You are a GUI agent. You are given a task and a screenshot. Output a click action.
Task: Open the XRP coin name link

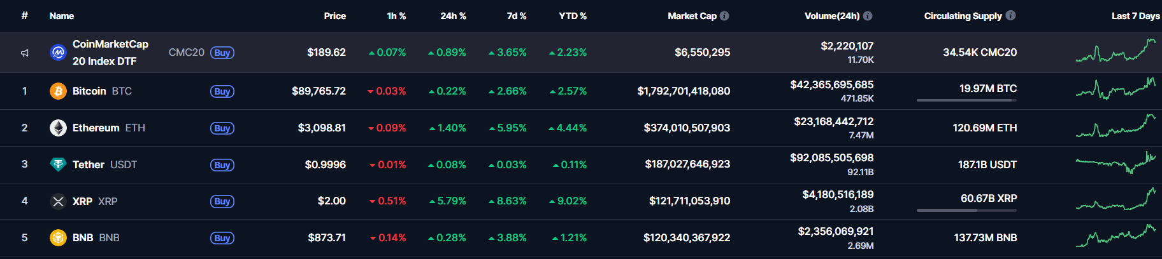(x=82, y=201)
